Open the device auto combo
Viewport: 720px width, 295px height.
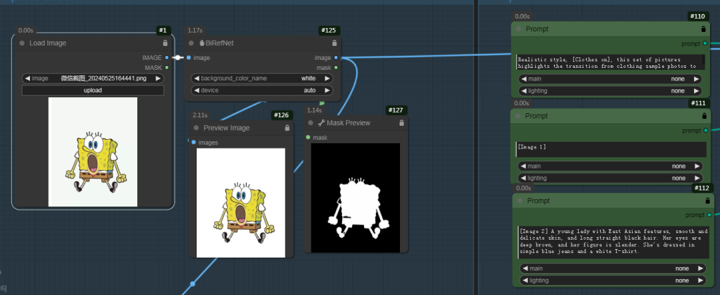tap(262, 91)
